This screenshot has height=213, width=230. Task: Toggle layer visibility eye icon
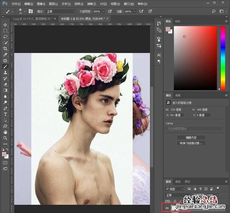167,208
